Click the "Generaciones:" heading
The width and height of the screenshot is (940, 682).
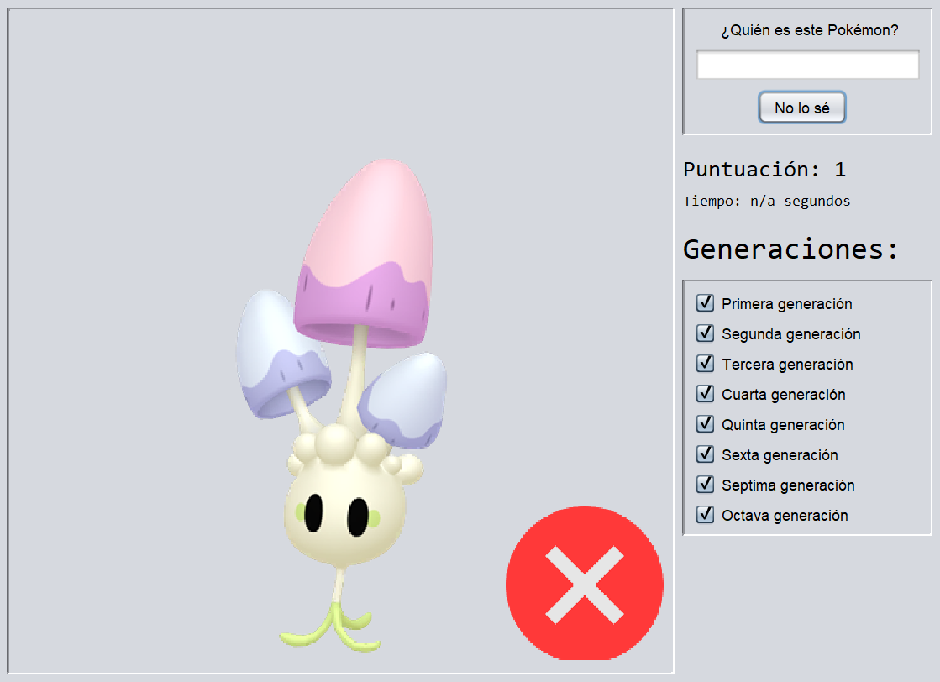[790, 249]
